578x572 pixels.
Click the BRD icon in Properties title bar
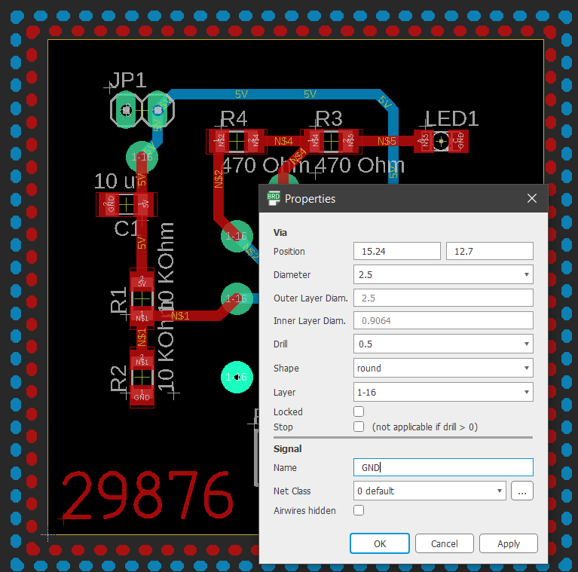274,198
